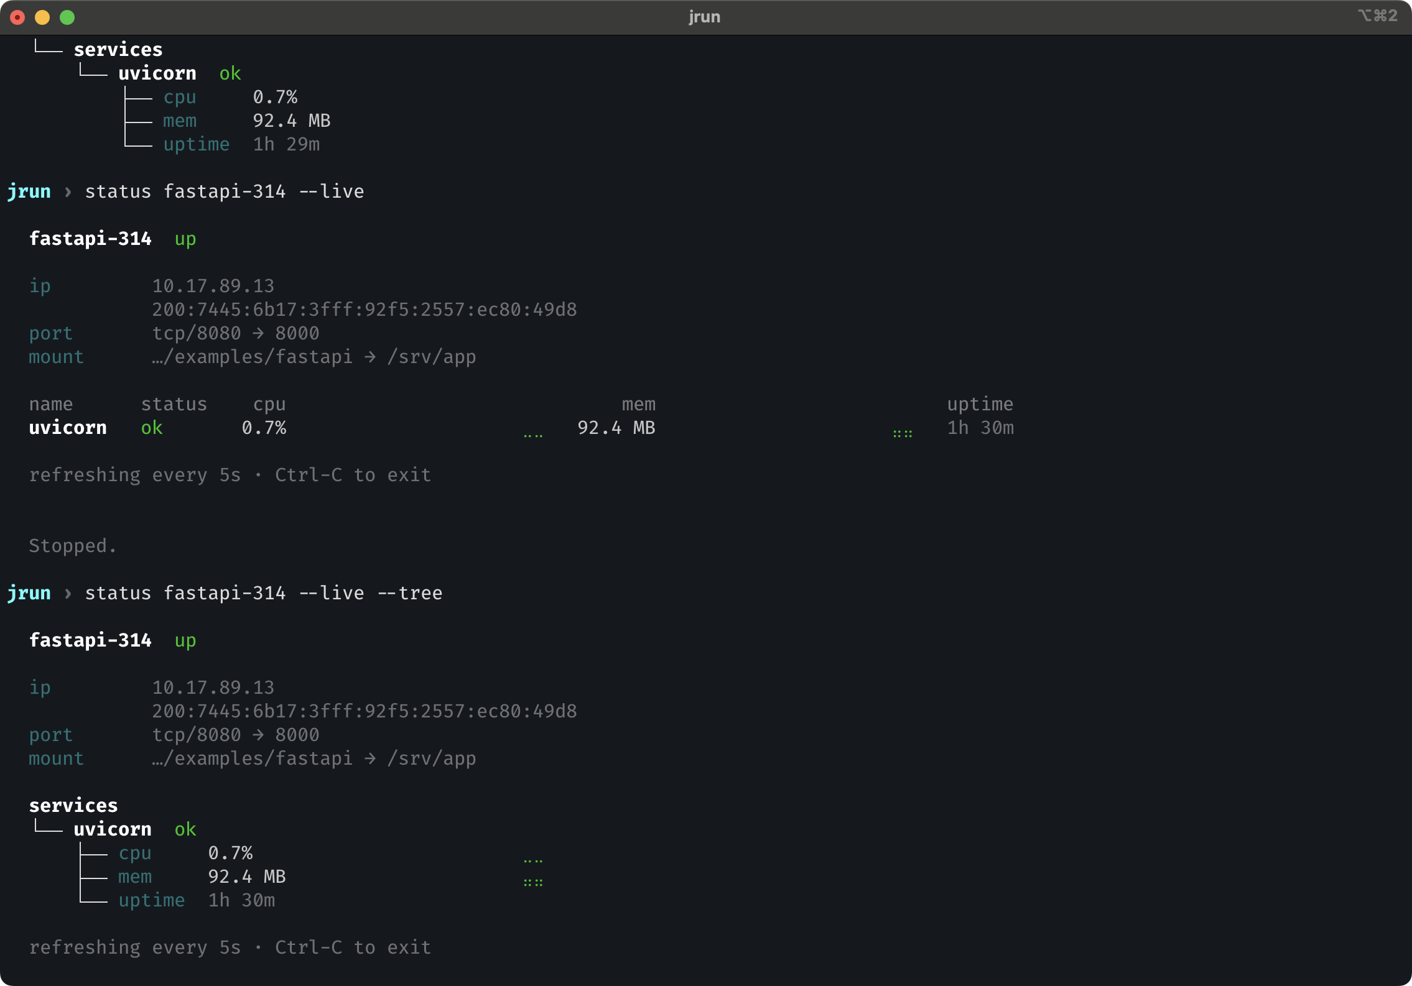Click the jrun window title
The width and height of the screenshot is (1412, 986).
tap(705, 17)
